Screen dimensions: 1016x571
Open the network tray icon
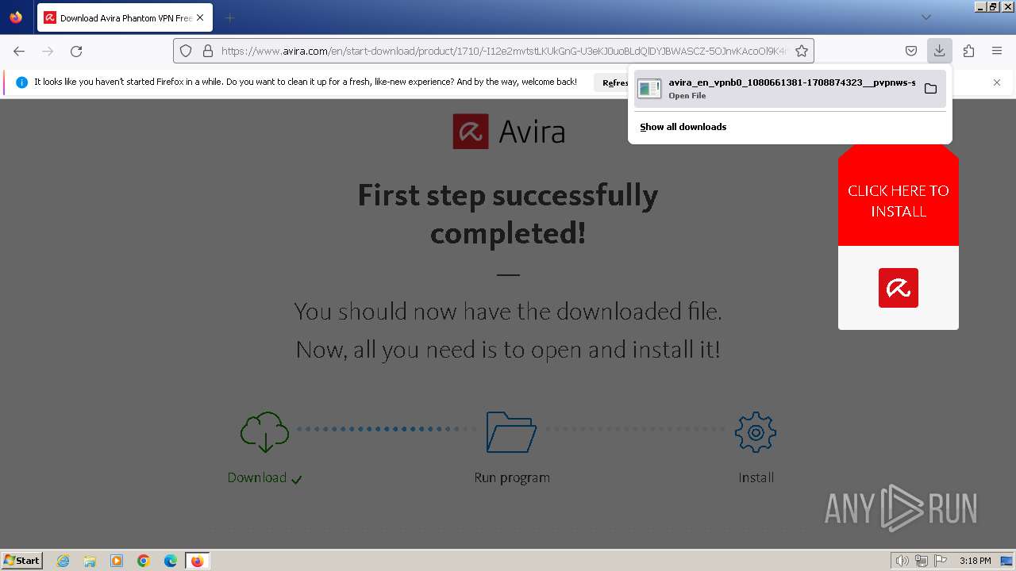921,561
